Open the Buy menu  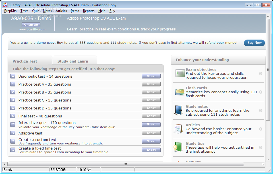pos(112,11)
